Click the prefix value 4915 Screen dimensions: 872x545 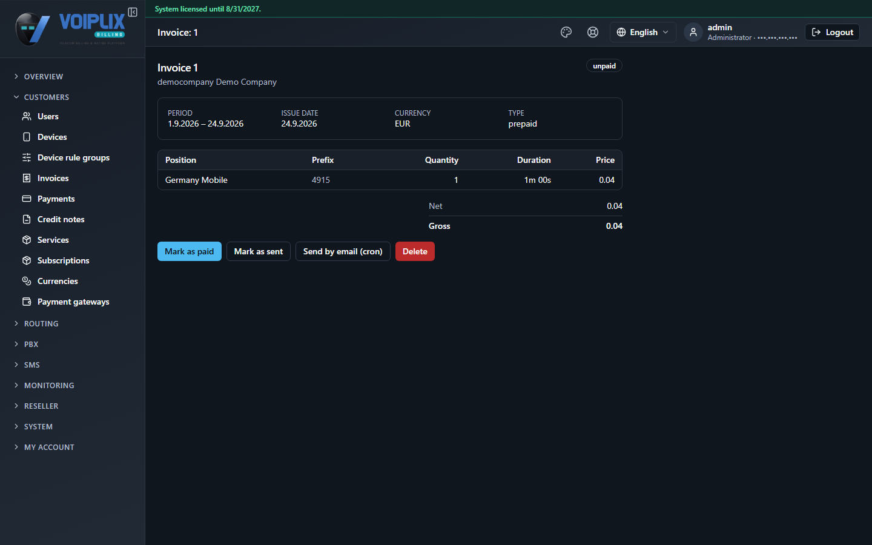[x=321, y=180]
